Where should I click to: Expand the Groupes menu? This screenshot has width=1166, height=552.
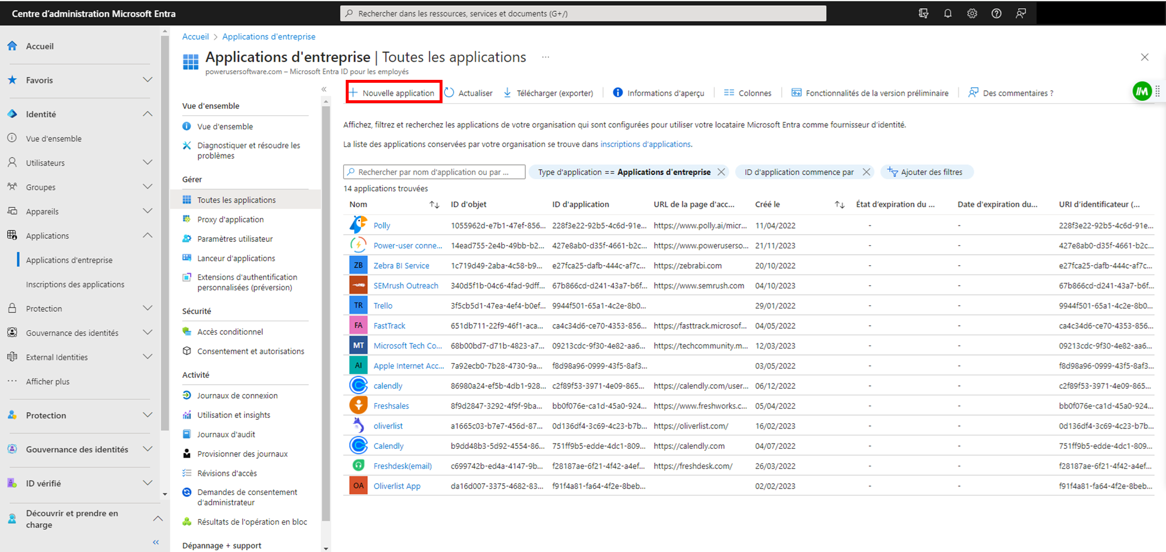pos(147,187)
